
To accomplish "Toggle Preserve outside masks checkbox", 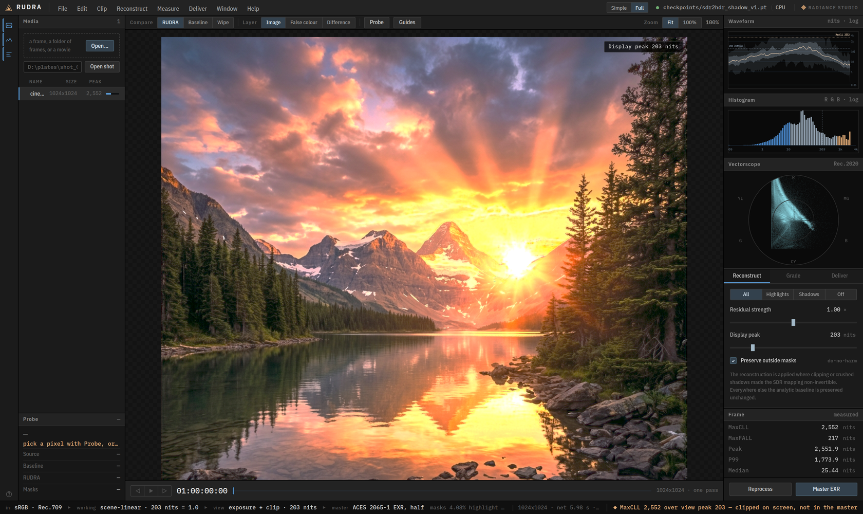I will pyautogui.click(x=734, y=361).
